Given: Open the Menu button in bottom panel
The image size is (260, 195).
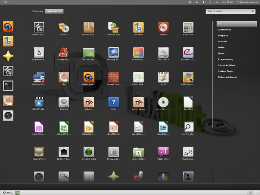Looking at the screenshot, I should (x=8, y=193).
